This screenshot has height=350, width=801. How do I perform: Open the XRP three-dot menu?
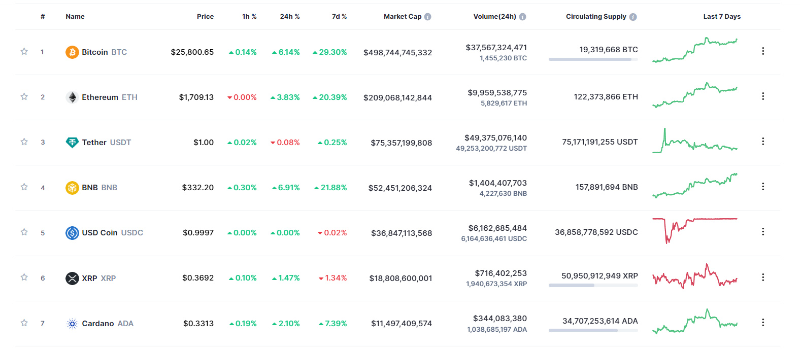coord(763,277)
